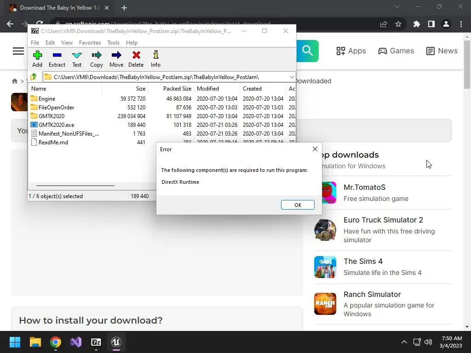Viewport: 471px width, 353px height.
Task: Sort by the Name column header
Action: [65, 89]
